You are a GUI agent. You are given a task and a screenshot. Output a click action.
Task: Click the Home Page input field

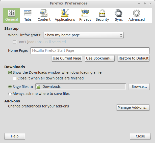point(90,51)
